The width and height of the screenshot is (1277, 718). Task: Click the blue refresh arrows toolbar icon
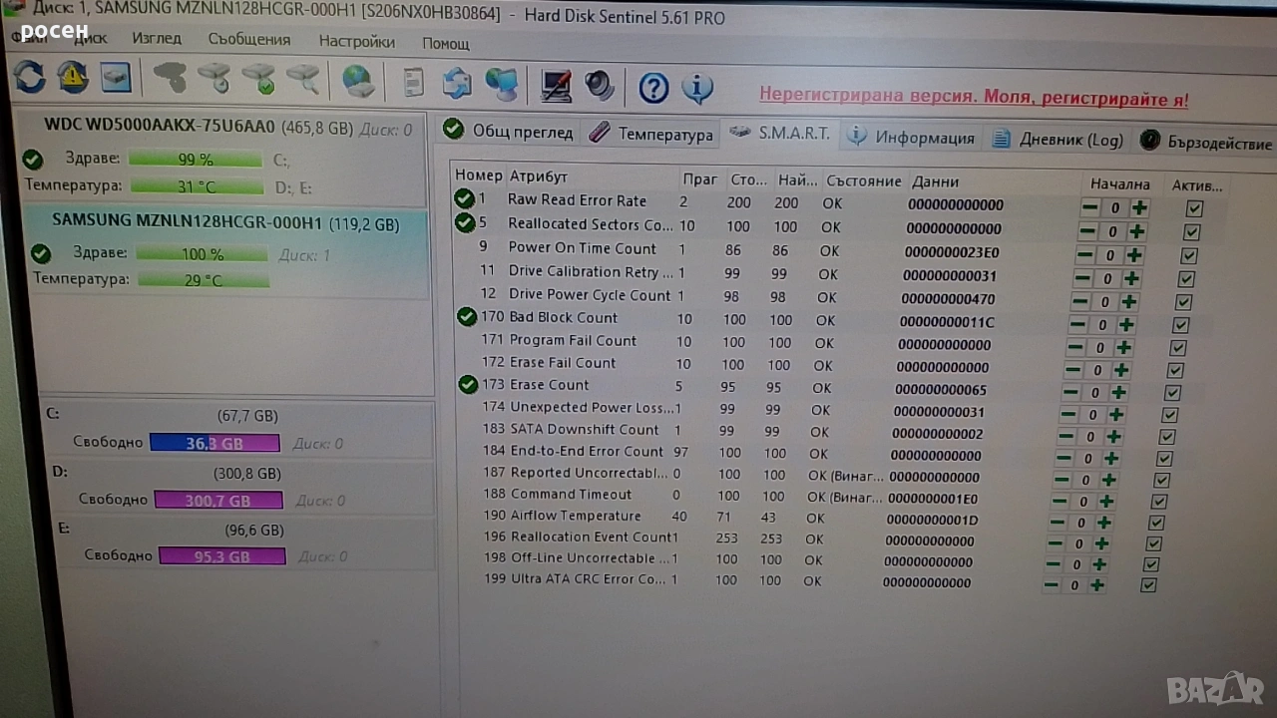point(29,76)
